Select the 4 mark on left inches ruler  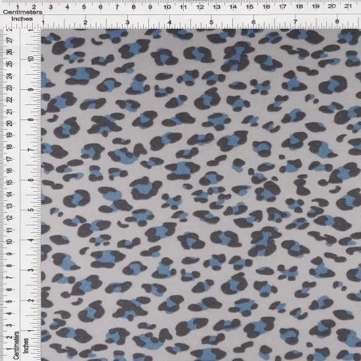point(31,240)
